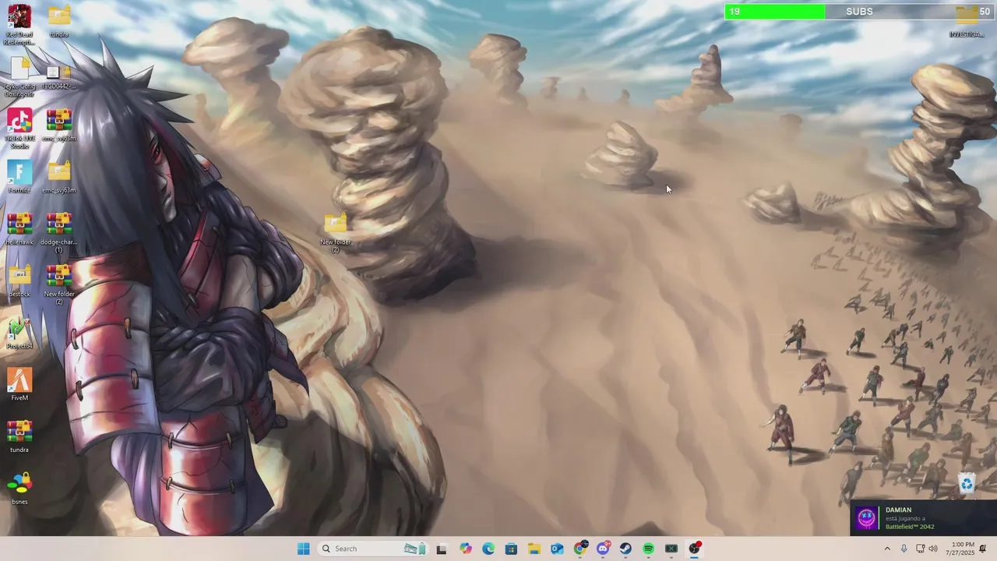Launch Copilot from the taskbar
Viewport: 997px width, 561px height.
click(x=465, y=549)
